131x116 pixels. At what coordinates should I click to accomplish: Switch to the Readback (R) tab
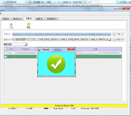pyautogui.click(x=40, y=19)
